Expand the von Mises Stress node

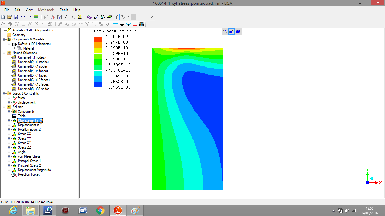click(x=9, y=156)
